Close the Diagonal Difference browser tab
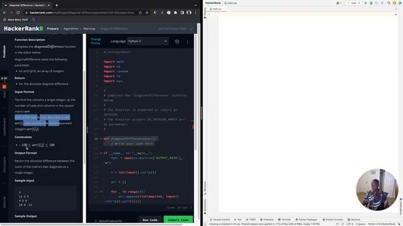Image resolution: width=403 pixels, height=226 pixels. coord(48,5)
